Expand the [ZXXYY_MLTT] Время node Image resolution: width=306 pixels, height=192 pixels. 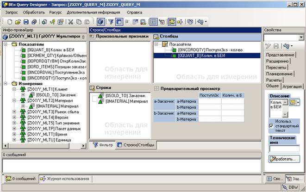coord(14,134)
